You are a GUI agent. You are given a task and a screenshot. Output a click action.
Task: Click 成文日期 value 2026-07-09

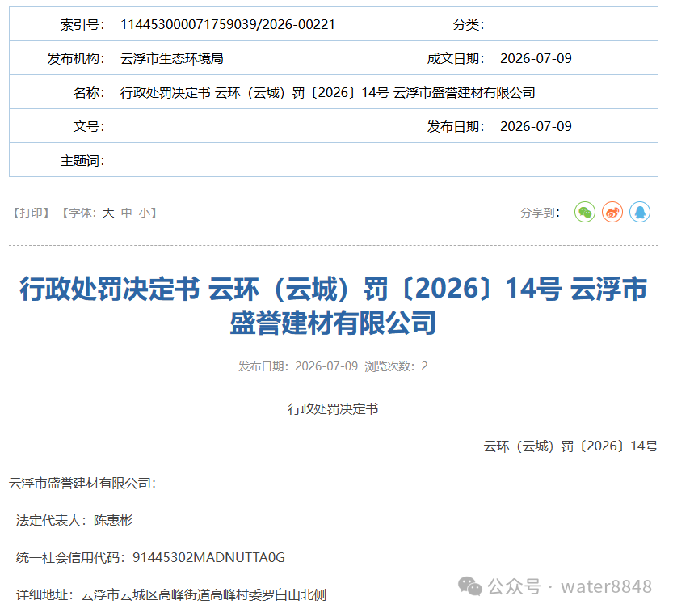(536, 58)
